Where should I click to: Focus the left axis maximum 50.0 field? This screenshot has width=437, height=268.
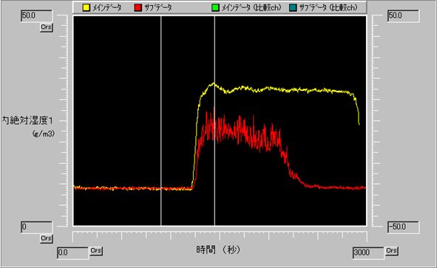click(36, 16)
